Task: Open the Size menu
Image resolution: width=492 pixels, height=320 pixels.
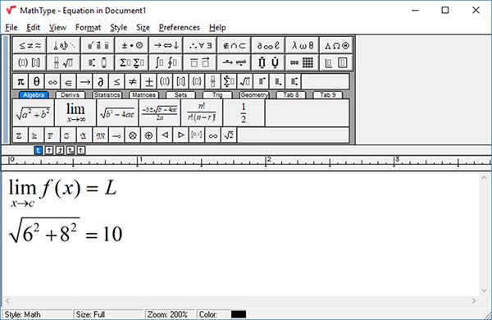Action: 143,28
